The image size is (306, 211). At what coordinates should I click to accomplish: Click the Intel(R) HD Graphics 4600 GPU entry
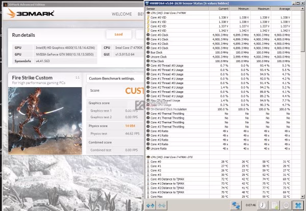pos(65,47)
